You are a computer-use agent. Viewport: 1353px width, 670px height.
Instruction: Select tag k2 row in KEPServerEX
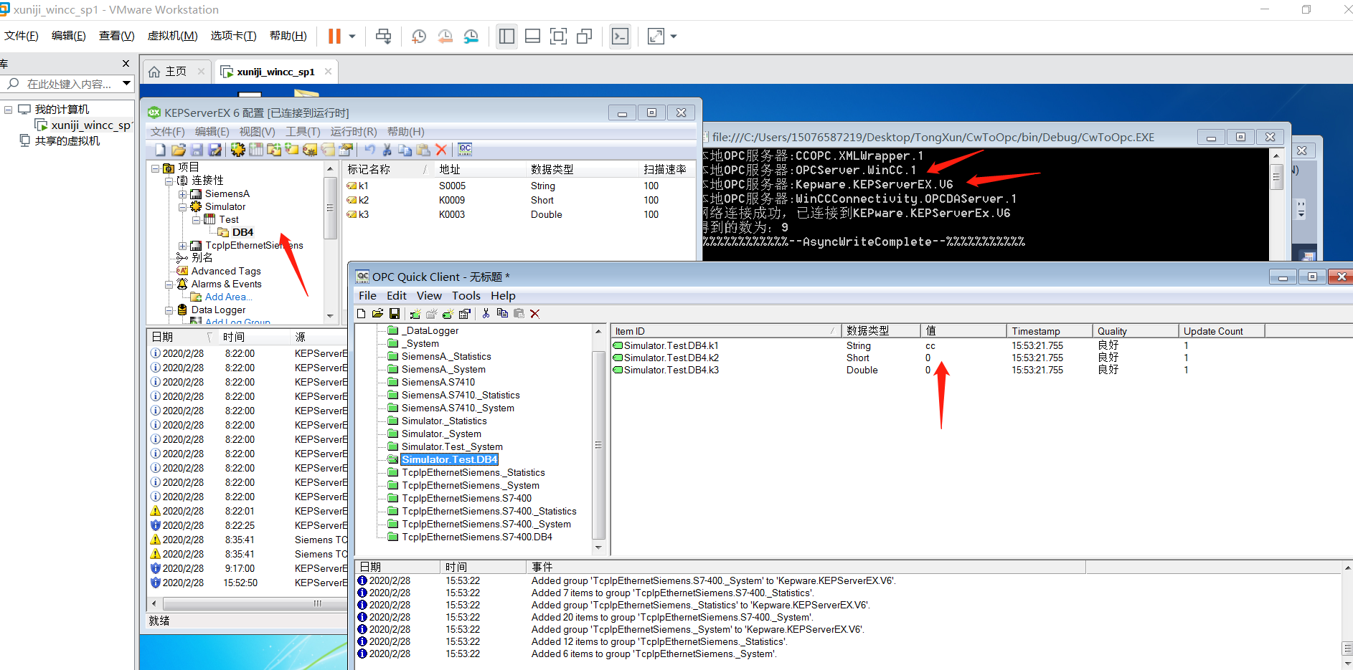519,200
